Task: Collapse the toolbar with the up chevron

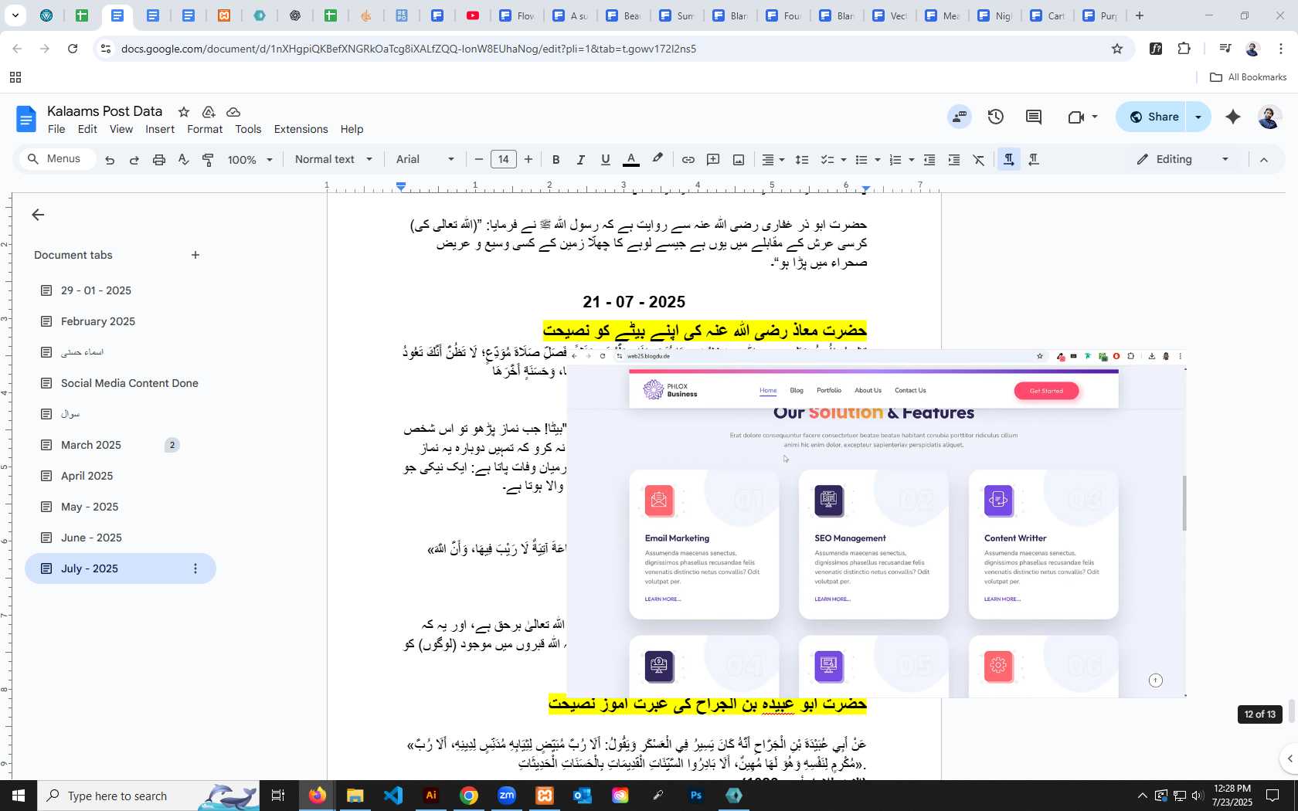Action: point(1264,160)
